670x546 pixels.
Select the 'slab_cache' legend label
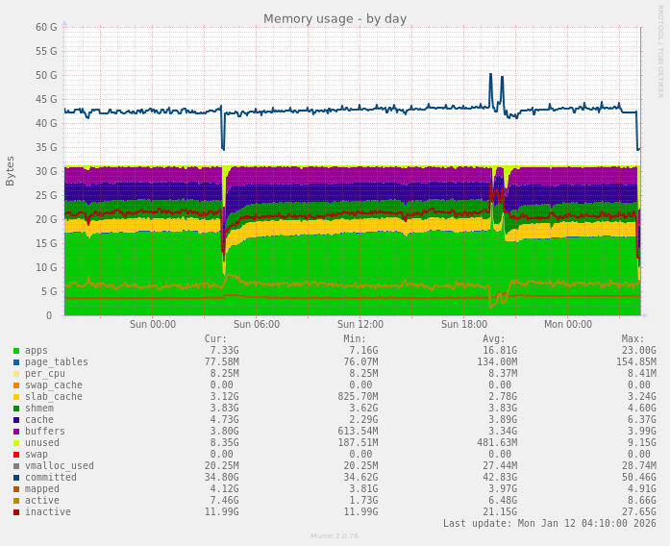pyautogui.click(x=54, y=397)
